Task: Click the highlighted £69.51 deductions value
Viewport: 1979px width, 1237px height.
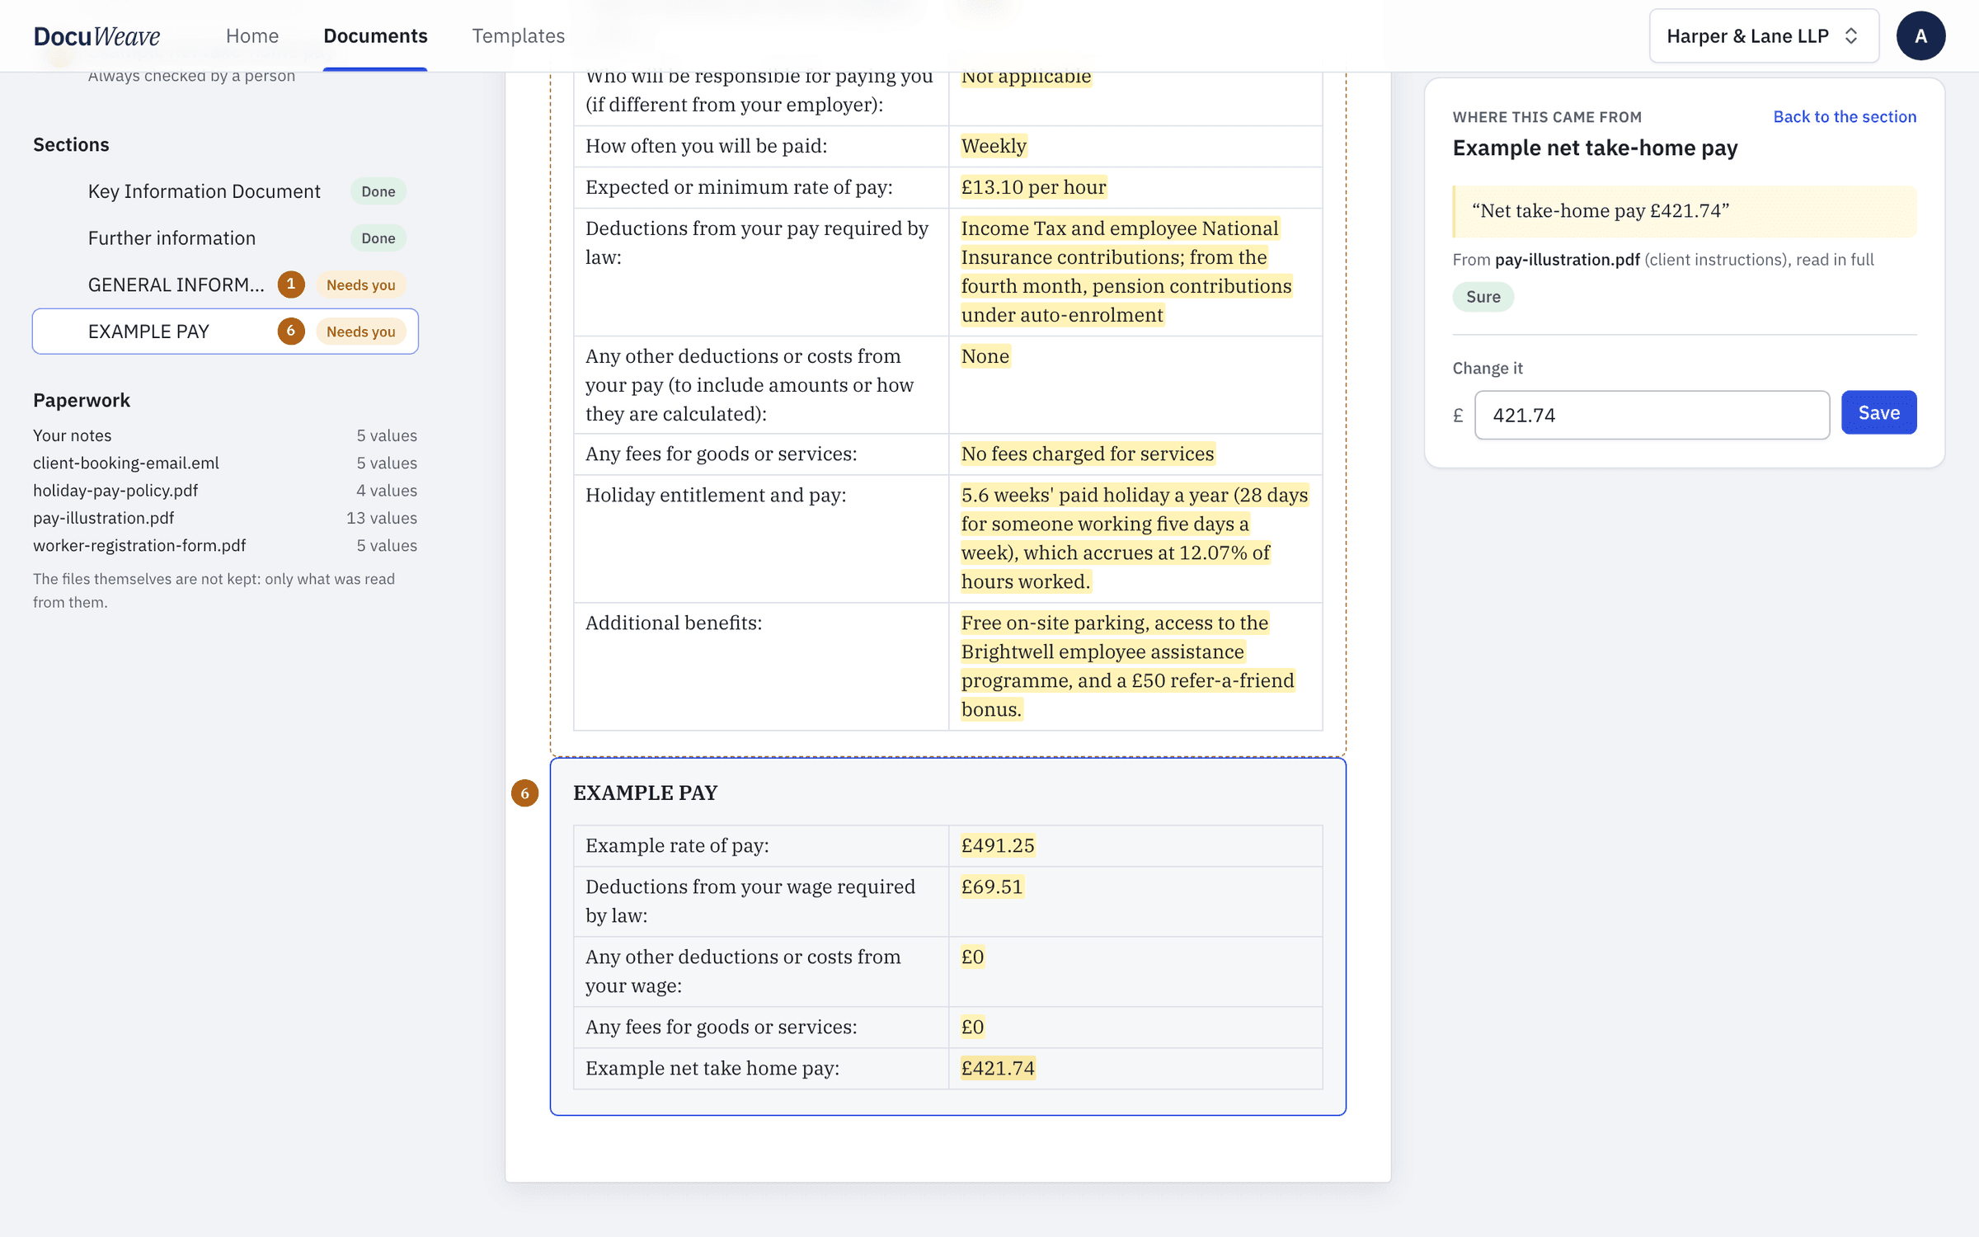Action: [x=992, y=887]
